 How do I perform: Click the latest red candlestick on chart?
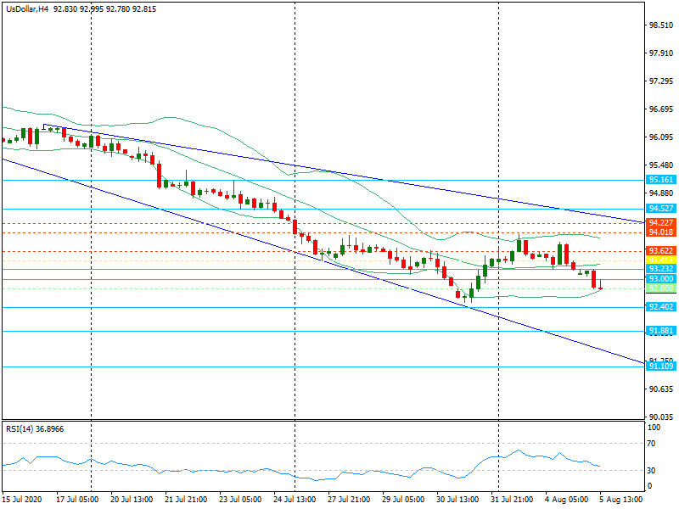594,279
